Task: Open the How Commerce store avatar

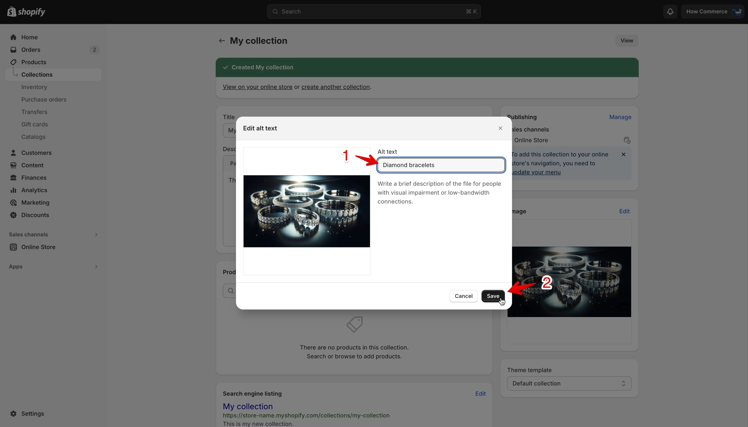Action: click(x=737, y=12)
